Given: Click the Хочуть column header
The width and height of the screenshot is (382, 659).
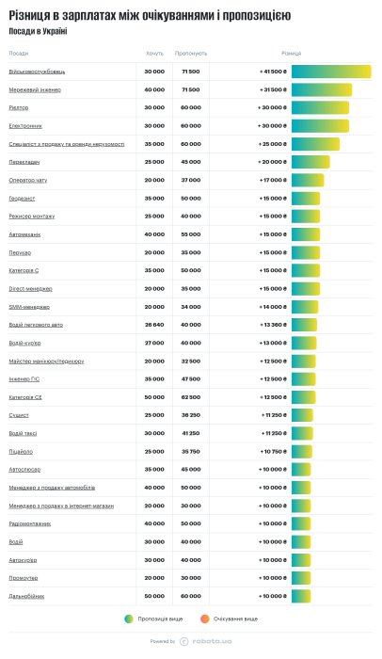Looking at the screenshot, I should (x=154, y=54).
